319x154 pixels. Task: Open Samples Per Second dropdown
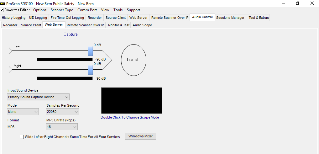coord(62,112)
